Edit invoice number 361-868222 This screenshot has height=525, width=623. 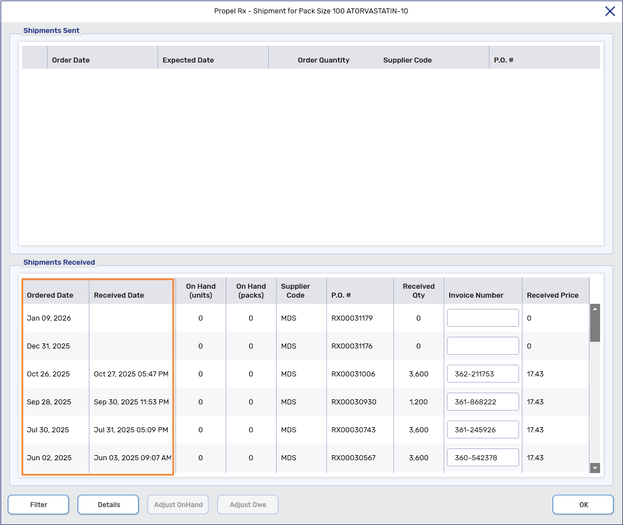pos(483,402)
